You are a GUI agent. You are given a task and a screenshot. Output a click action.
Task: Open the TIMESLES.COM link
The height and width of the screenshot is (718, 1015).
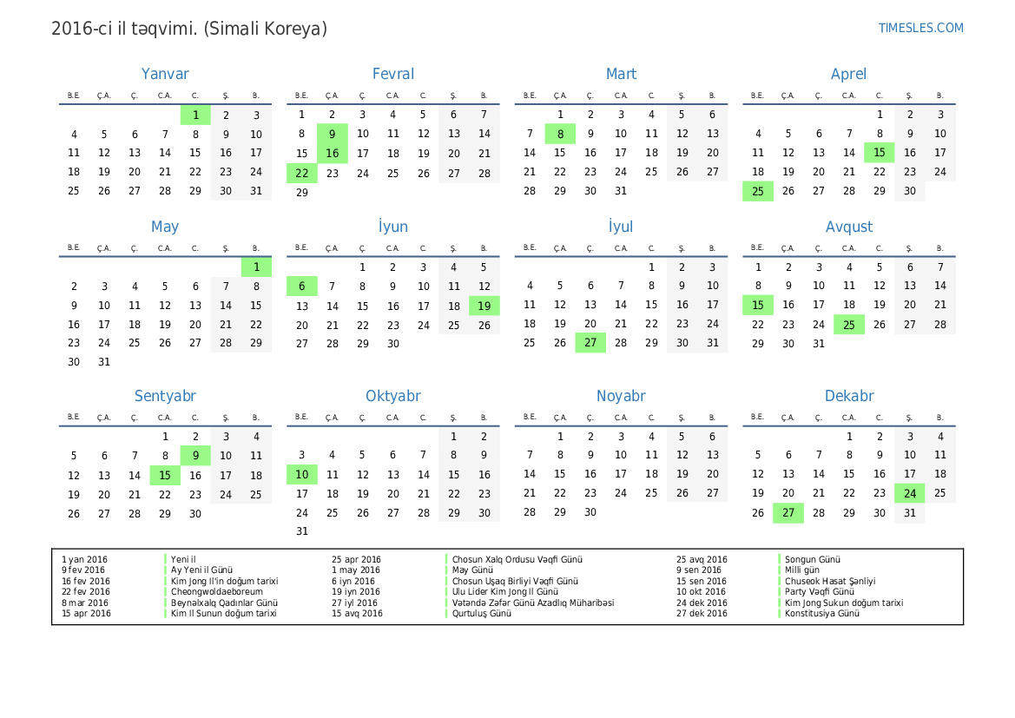pos(920,28)
